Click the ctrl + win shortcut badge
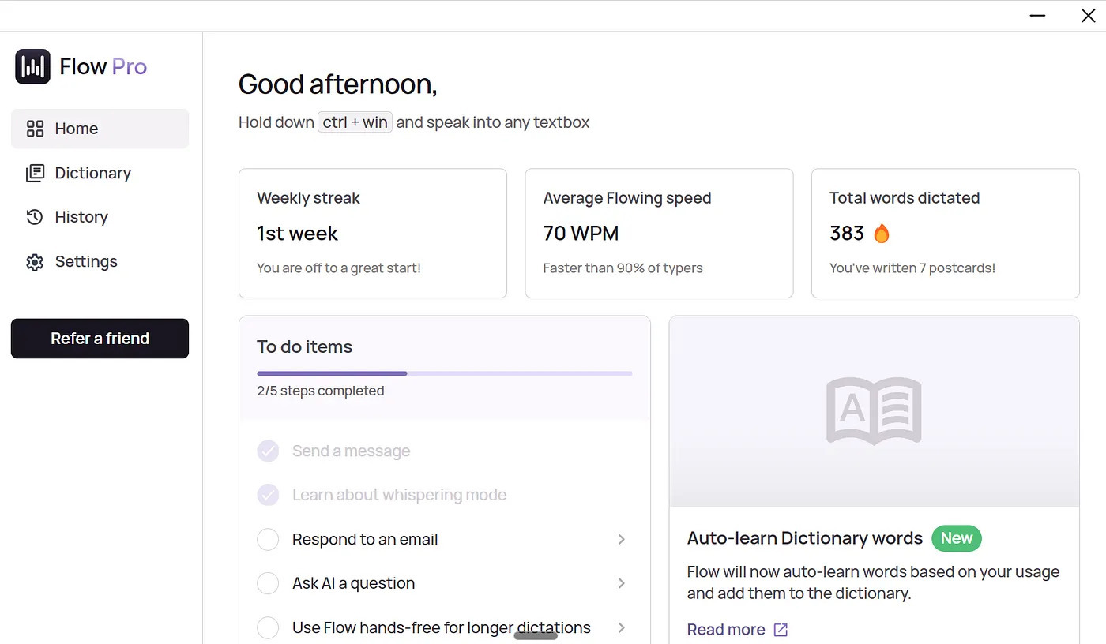1106x644 pixels. [x=355, y=122]
